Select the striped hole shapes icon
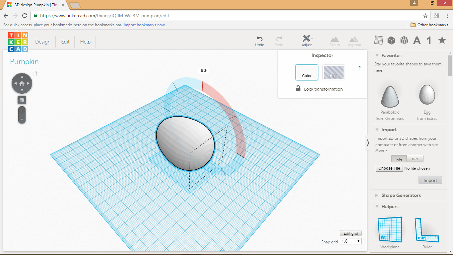453x255 pixels. 404,40
